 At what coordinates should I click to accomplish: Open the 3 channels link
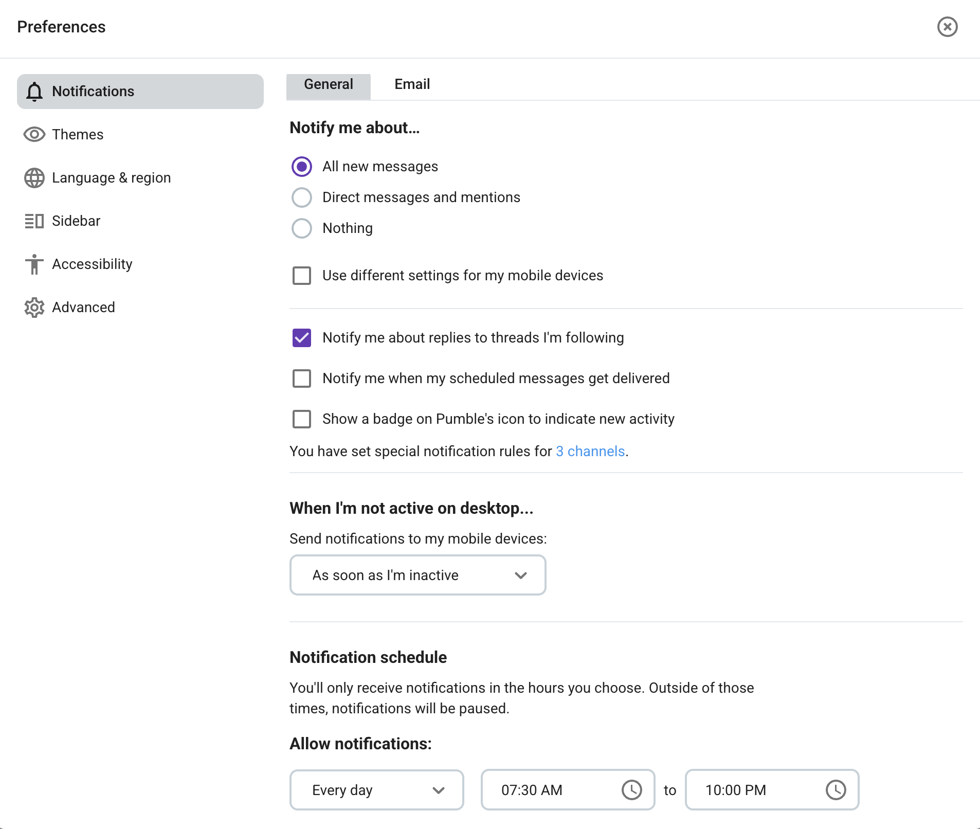click(x=590, y=452)
